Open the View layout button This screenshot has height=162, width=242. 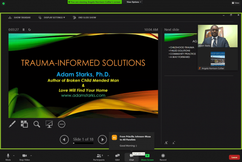[x=235, y=3]
